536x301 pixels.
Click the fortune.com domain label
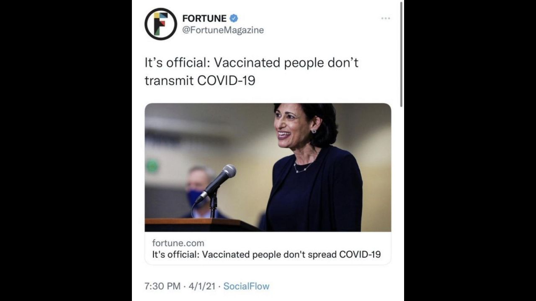click(x=178, y=243)
